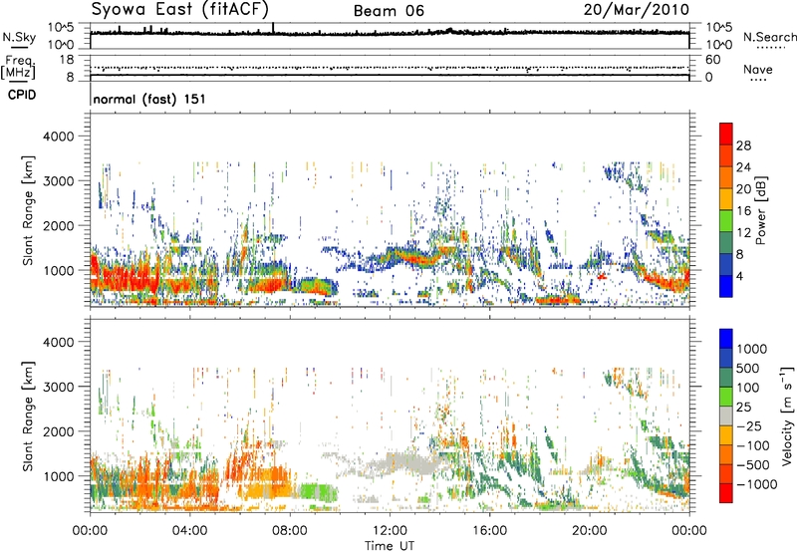
Task: Click the red strong echo near 20:30 UT
Action: 603,277
